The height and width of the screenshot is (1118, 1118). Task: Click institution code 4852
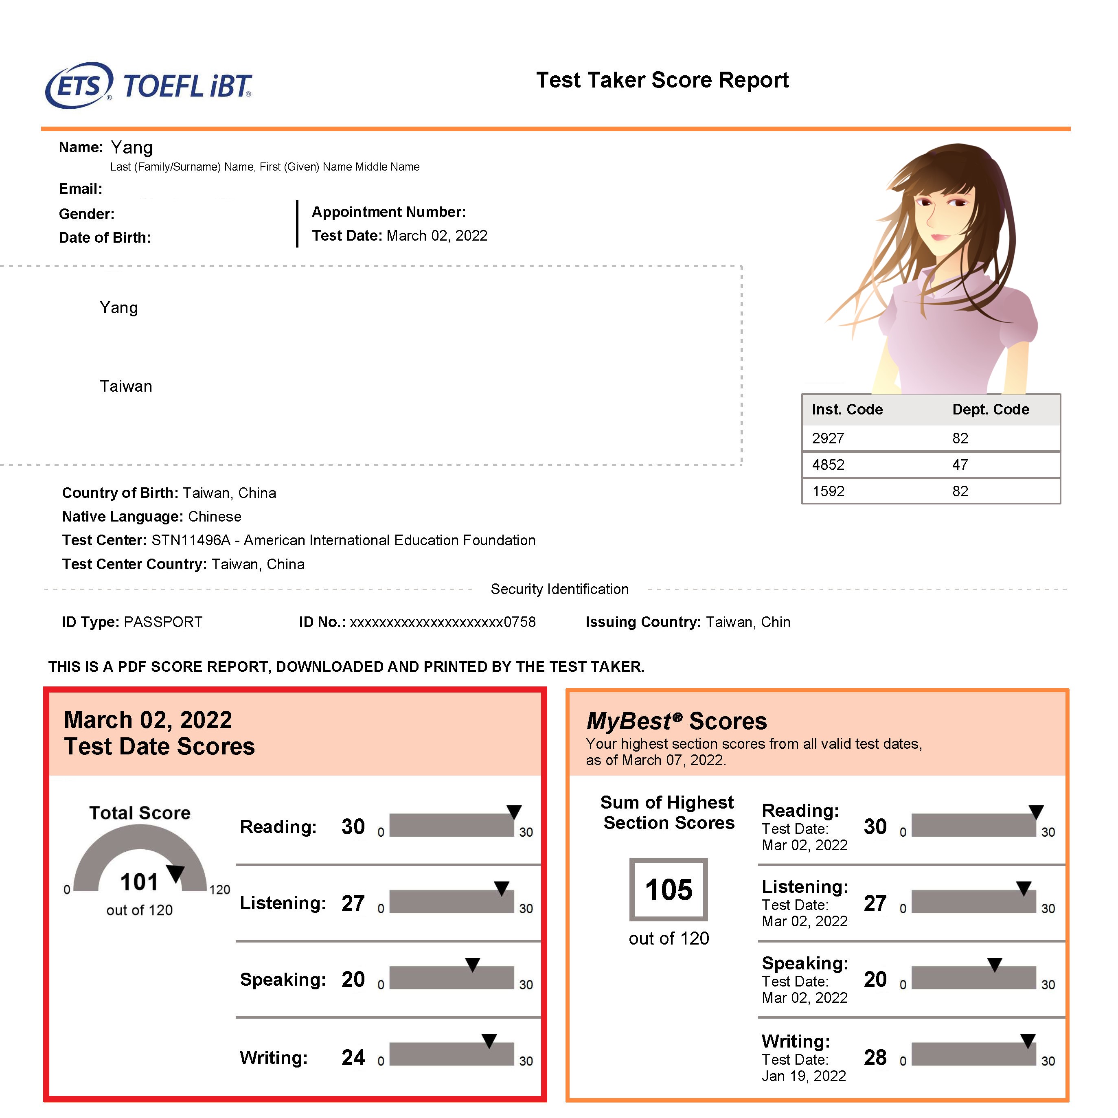click(x=827, y=465)
